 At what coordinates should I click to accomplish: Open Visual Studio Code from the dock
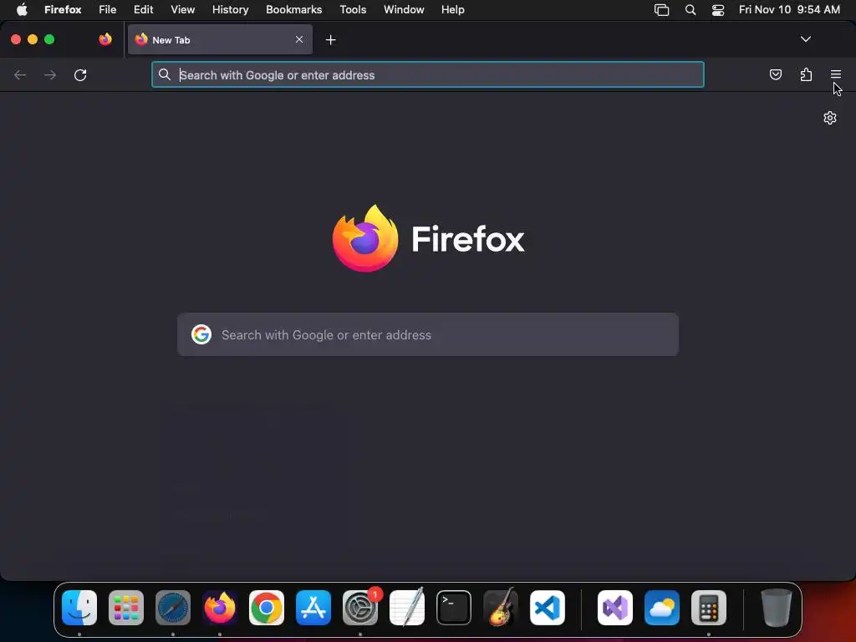coord(548,608)
